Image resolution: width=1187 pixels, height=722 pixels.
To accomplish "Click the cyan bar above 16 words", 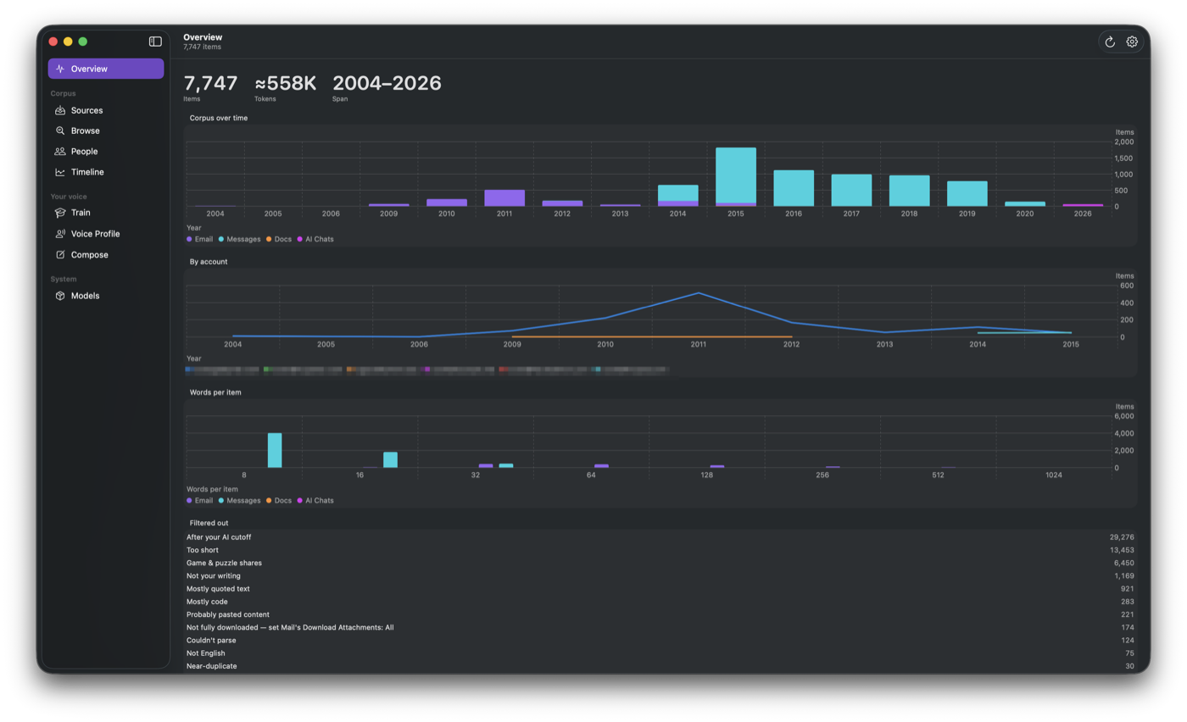I will pos(390,460).
